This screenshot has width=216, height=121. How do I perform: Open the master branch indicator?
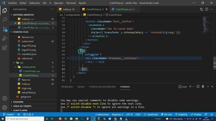coord(8,114)
